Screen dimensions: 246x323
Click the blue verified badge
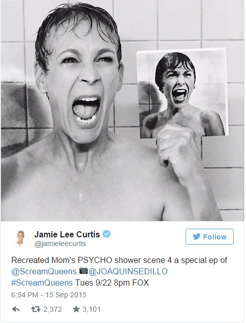107,234
